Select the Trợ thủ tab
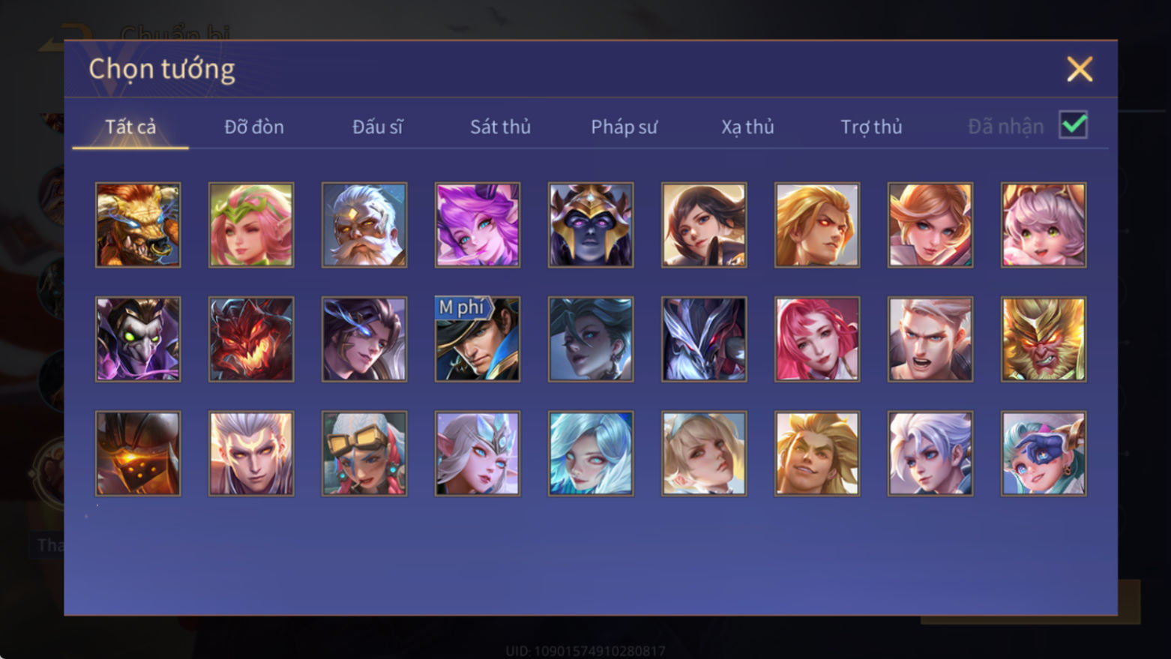The width and height of the screenshot is (1171, 659). click(871, 127)
